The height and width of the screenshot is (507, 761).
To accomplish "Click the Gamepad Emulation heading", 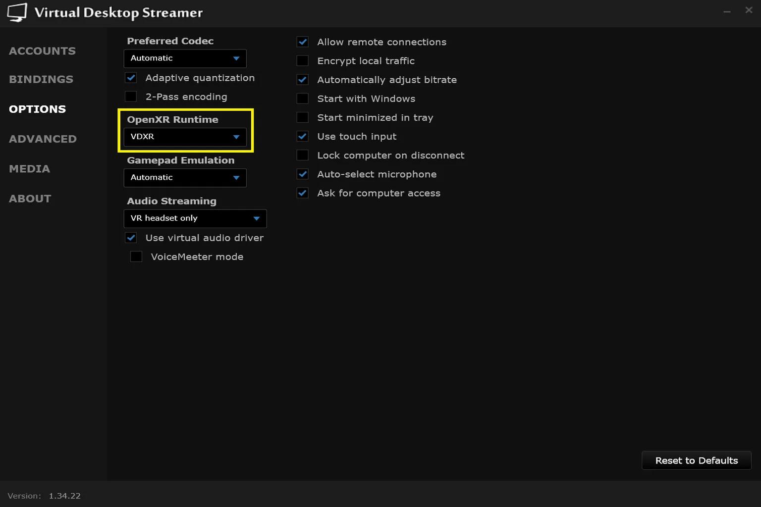I will 181,160.
